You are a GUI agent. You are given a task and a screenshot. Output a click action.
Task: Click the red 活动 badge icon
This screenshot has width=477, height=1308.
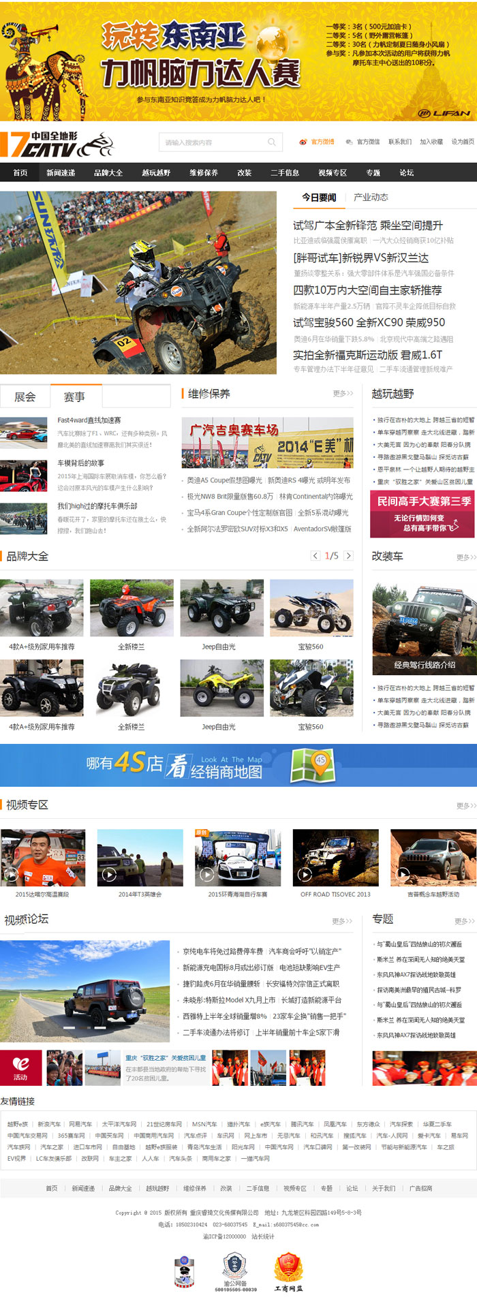(x=21, y=1068)
